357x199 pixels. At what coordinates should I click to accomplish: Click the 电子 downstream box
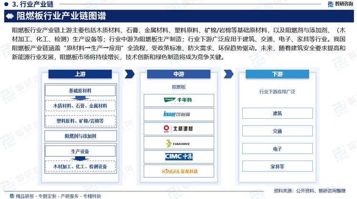coord(278,149)
